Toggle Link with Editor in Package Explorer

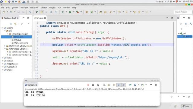tap(15, 24)
